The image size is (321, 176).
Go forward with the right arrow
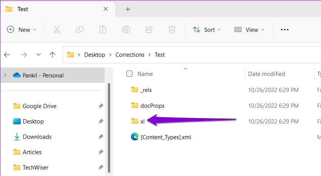(24, 55)
